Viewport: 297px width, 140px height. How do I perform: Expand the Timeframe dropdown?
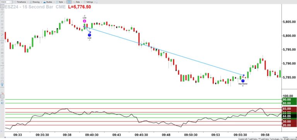[20, 2]
